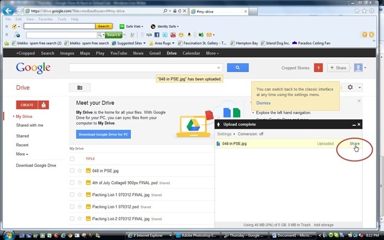Click the refresh icon in address bar

click(x=179, y=11)
